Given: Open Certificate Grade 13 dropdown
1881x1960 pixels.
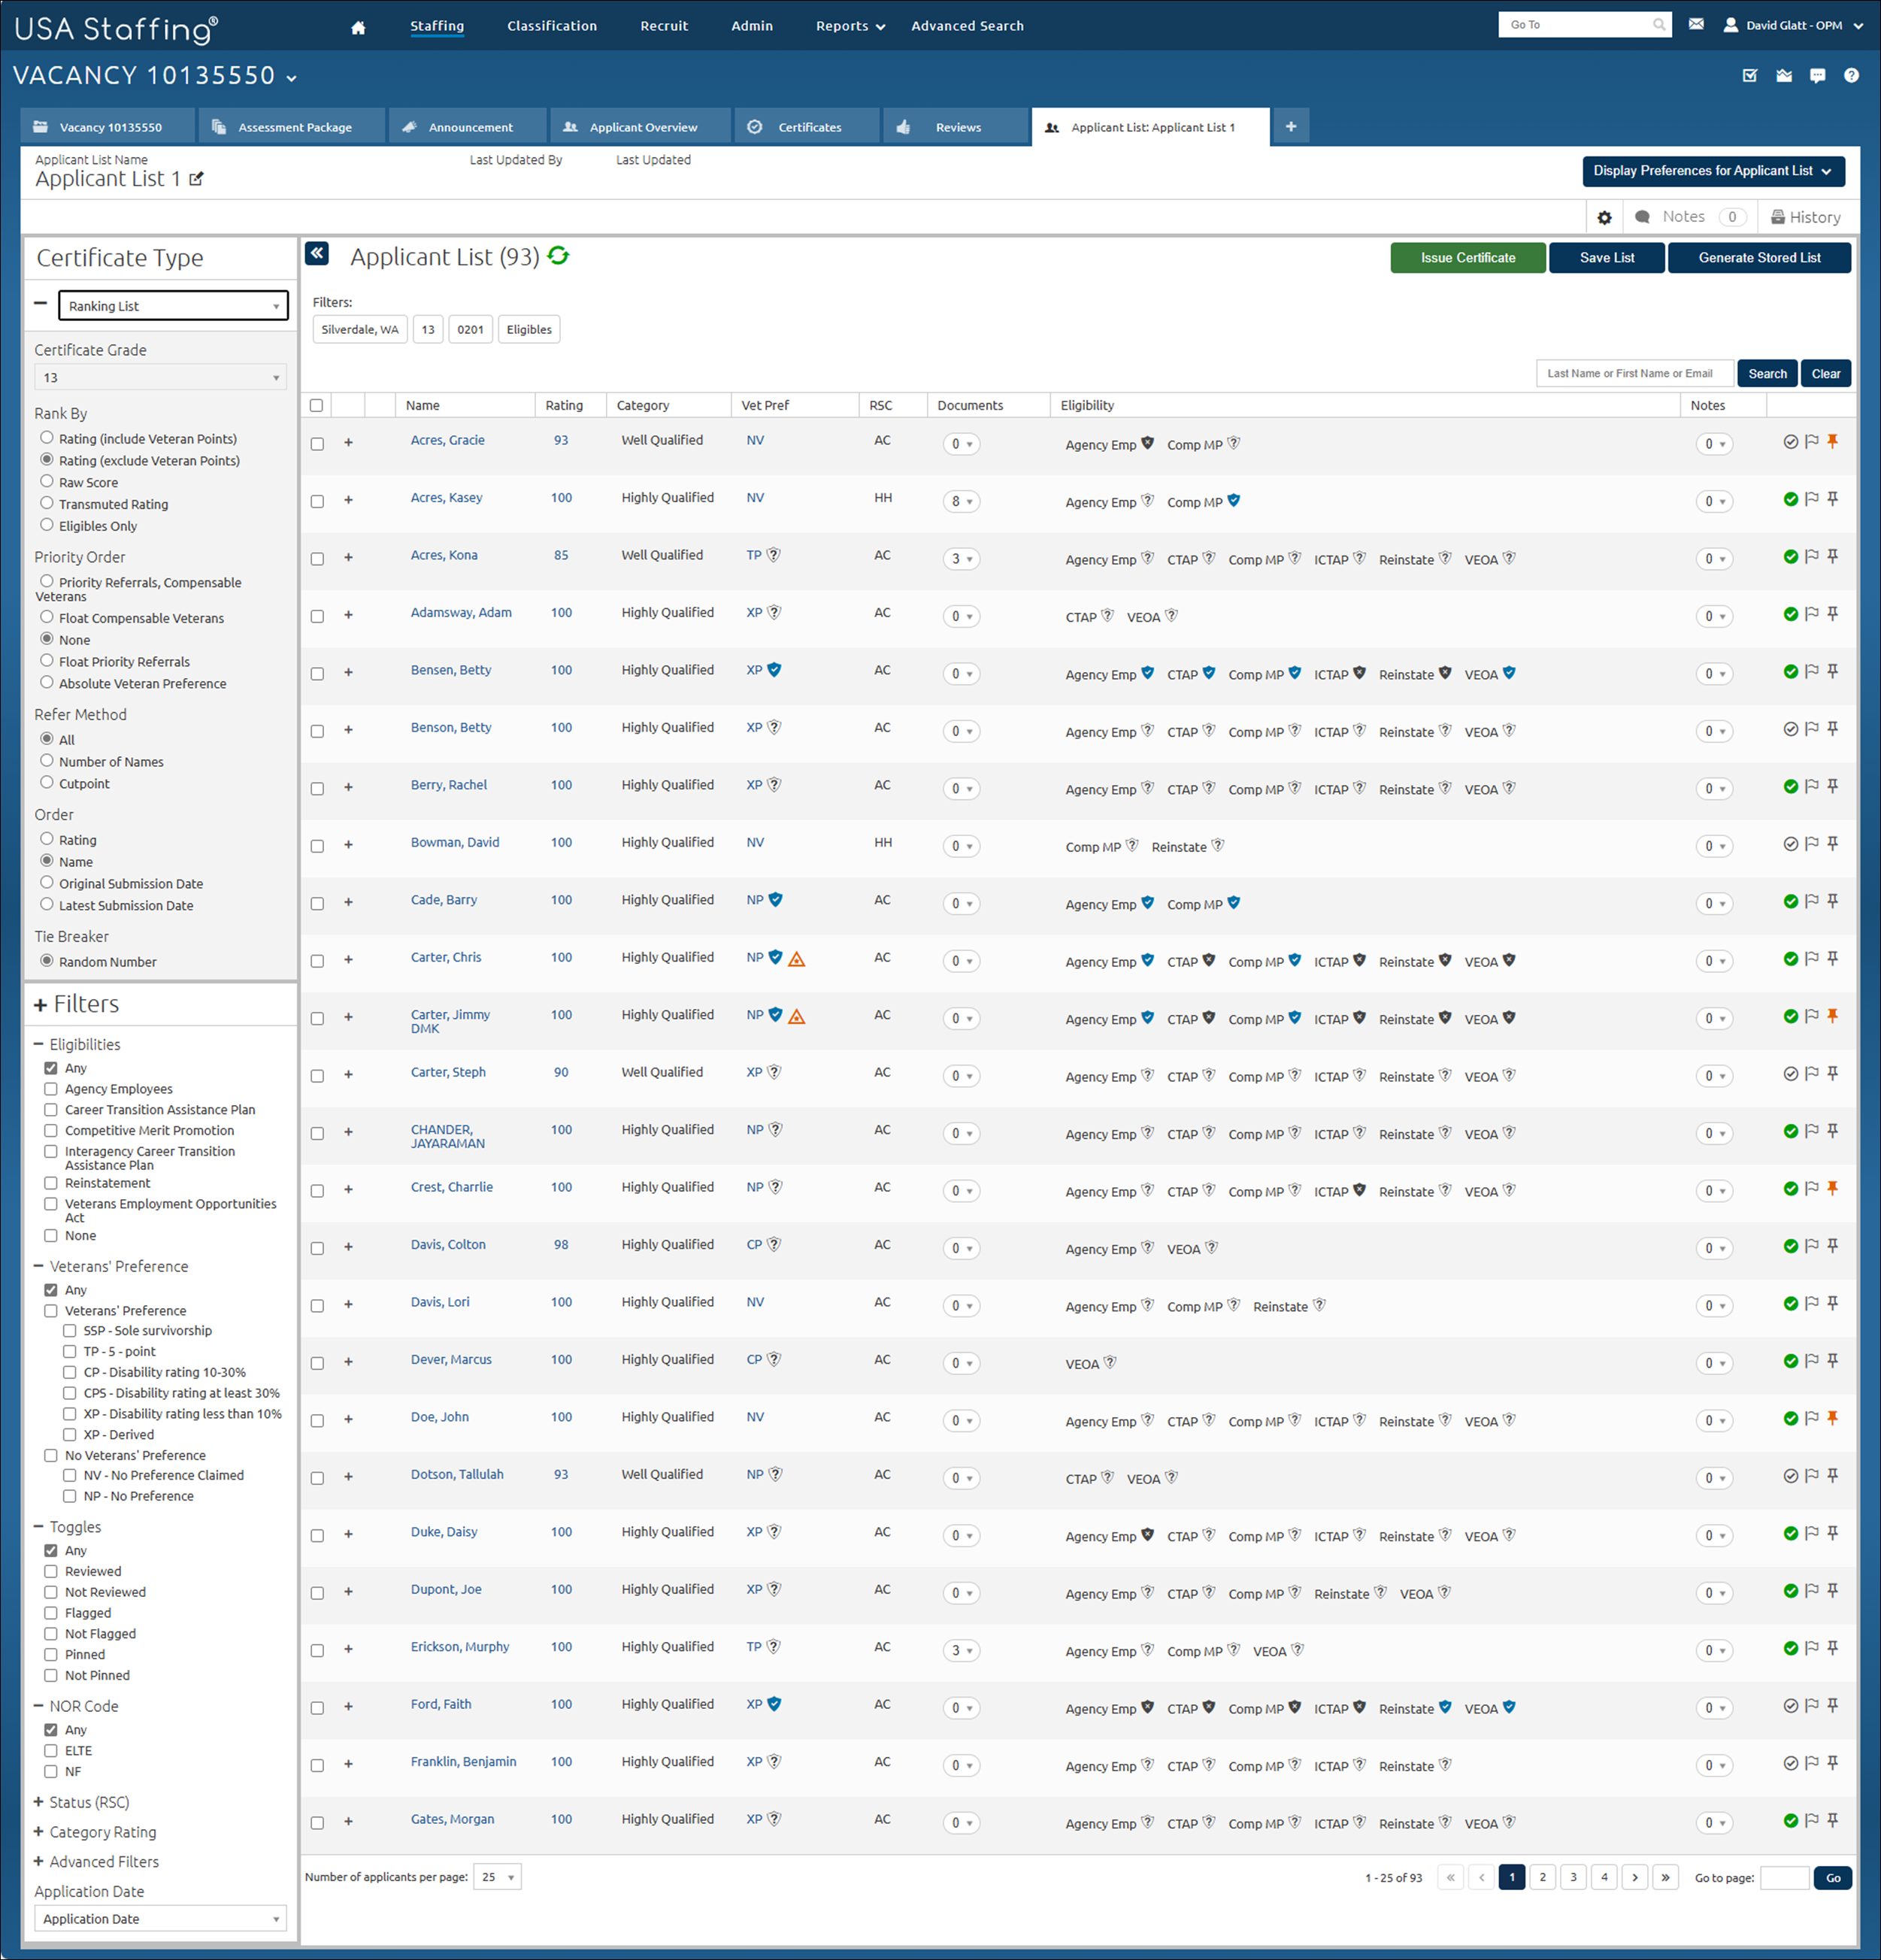Looking at the screenshot, I should (160, 377).
